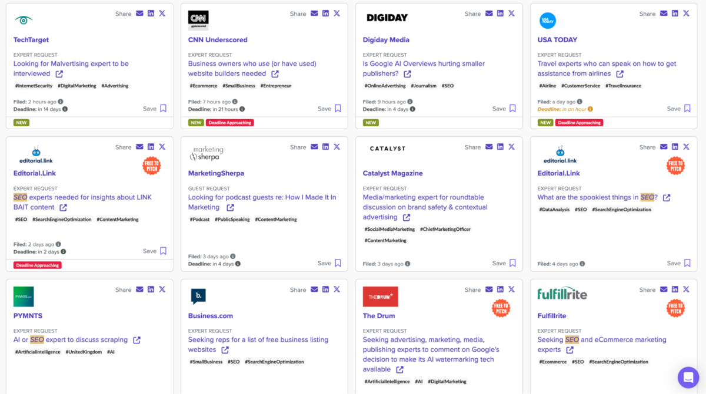
Task: Click Free to Pitch badge on The Drum
Action: pyautogui.click(x=501, y=308)
